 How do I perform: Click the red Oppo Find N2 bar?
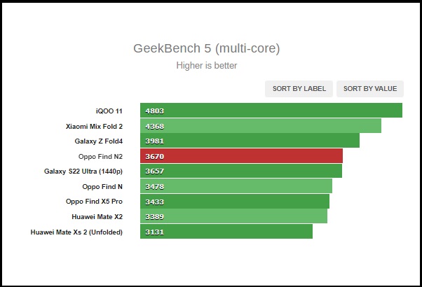241,156
